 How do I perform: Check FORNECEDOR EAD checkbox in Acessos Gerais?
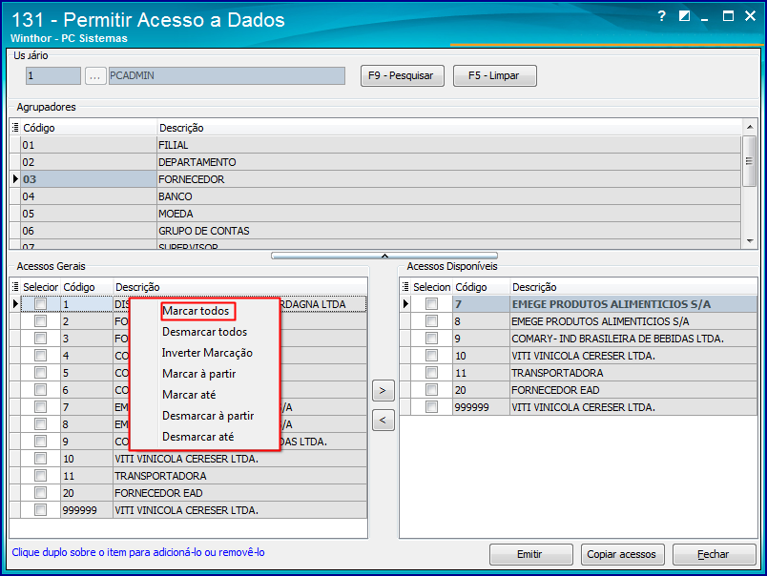click(x=41, y=493)
